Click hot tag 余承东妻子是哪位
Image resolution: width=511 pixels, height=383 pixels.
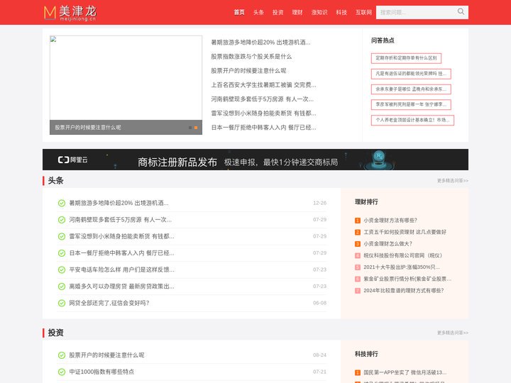411,89
